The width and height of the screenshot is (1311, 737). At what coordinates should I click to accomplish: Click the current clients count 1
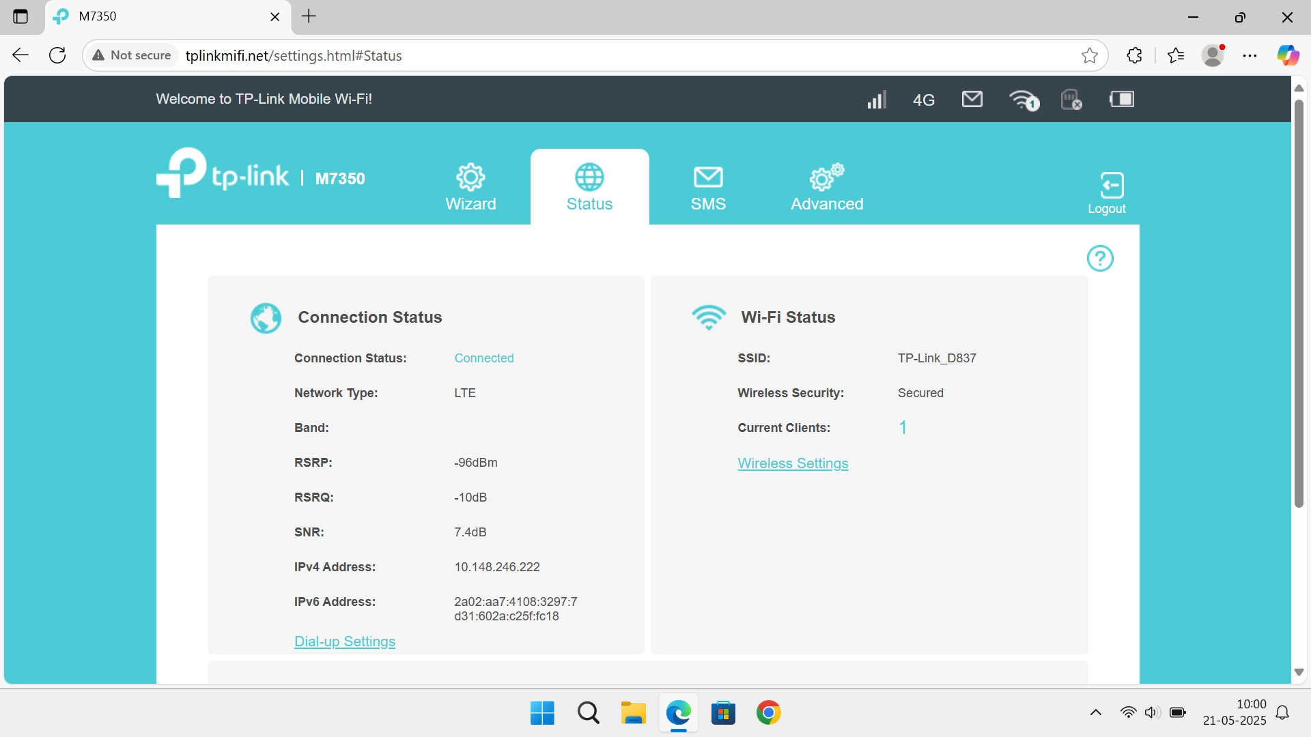[x=903, y=428]
